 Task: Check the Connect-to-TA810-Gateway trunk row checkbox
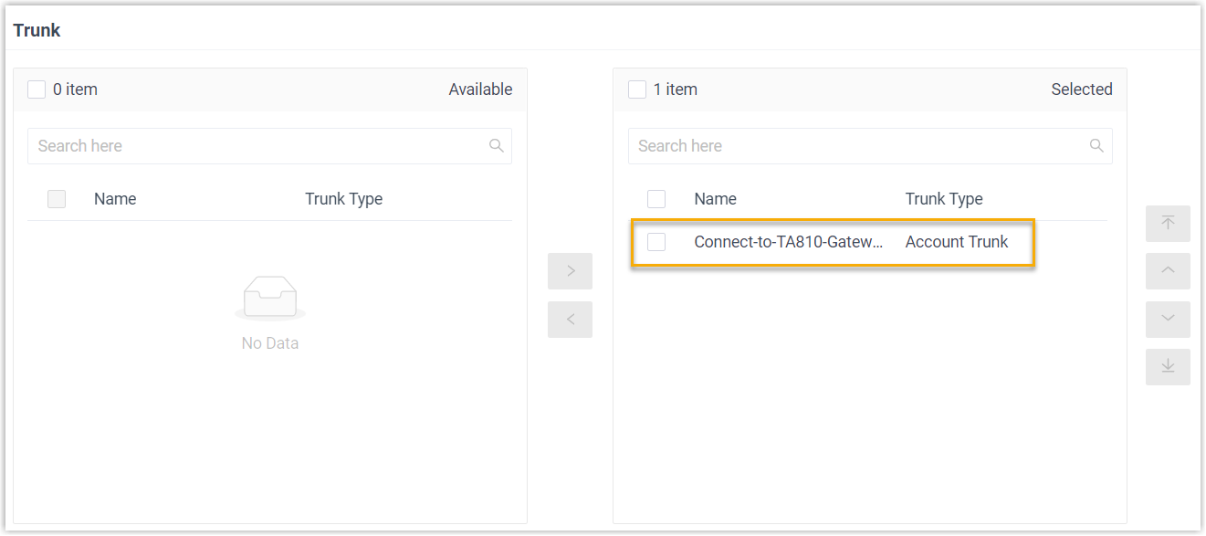tap(656, 242)
